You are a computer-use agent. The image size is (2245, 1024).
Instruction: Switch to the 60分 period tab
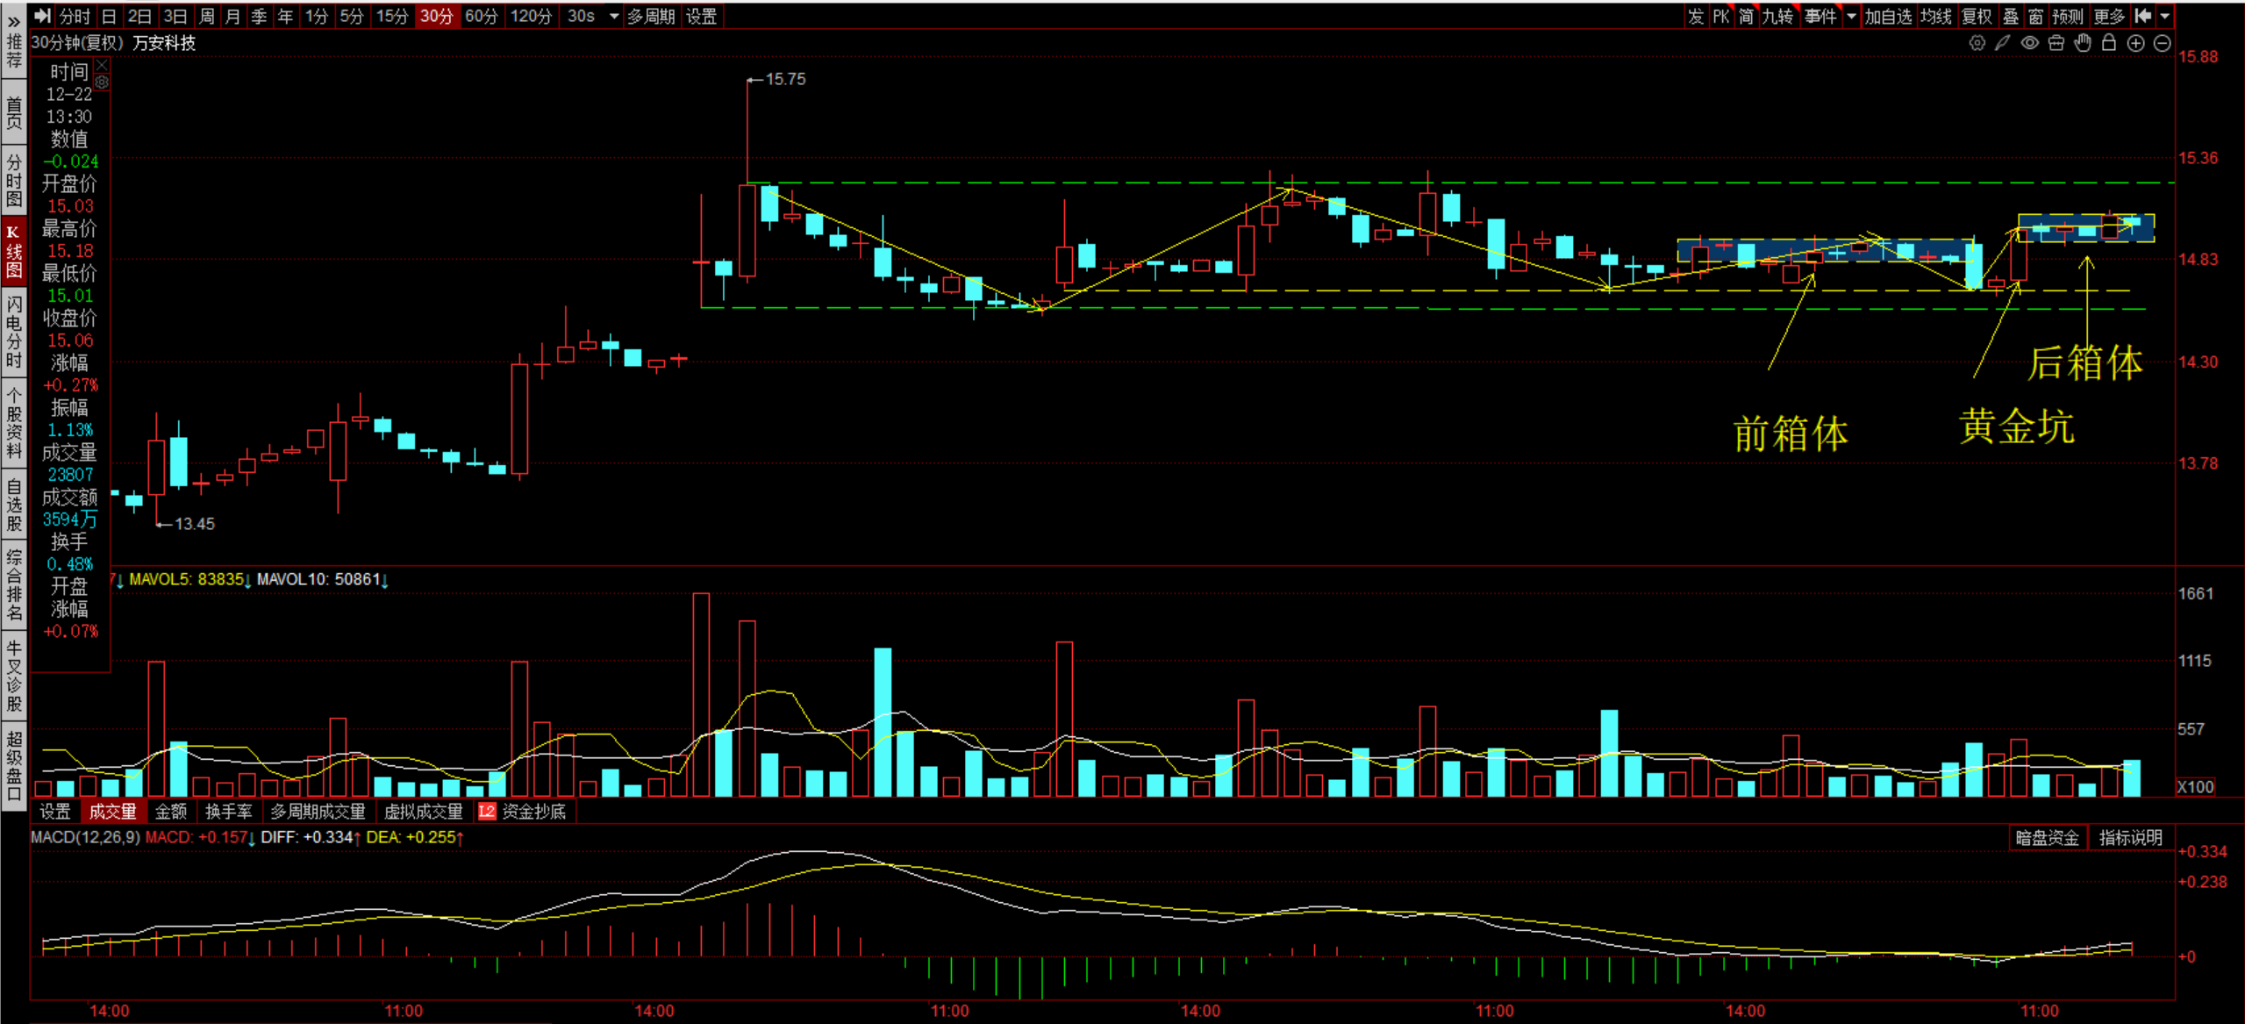pos(481,16)
